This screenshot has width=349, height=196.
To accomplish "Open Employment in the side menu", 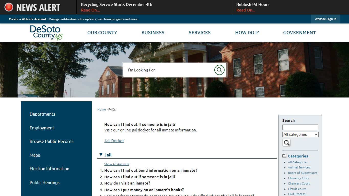I will [x=42, y=128].
